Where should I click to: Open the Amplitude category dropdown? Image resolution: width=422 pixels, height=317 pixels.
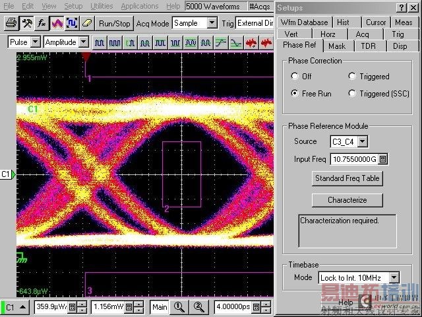point(84,42)
